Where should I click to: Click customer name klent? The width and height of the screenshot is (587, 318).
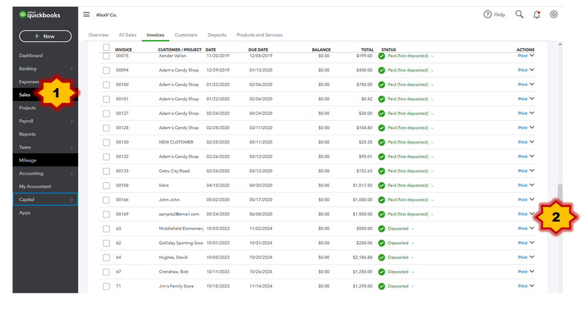[x=163, y=185]
